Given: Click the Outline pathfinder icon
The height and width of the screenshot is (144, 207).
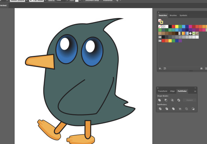Looking at the screenshot, I should 186,109.
